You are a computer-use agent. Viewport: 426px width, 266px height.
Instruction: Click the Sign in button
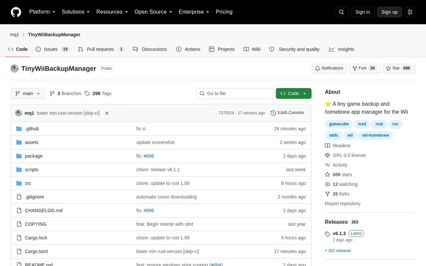point(362,12)
